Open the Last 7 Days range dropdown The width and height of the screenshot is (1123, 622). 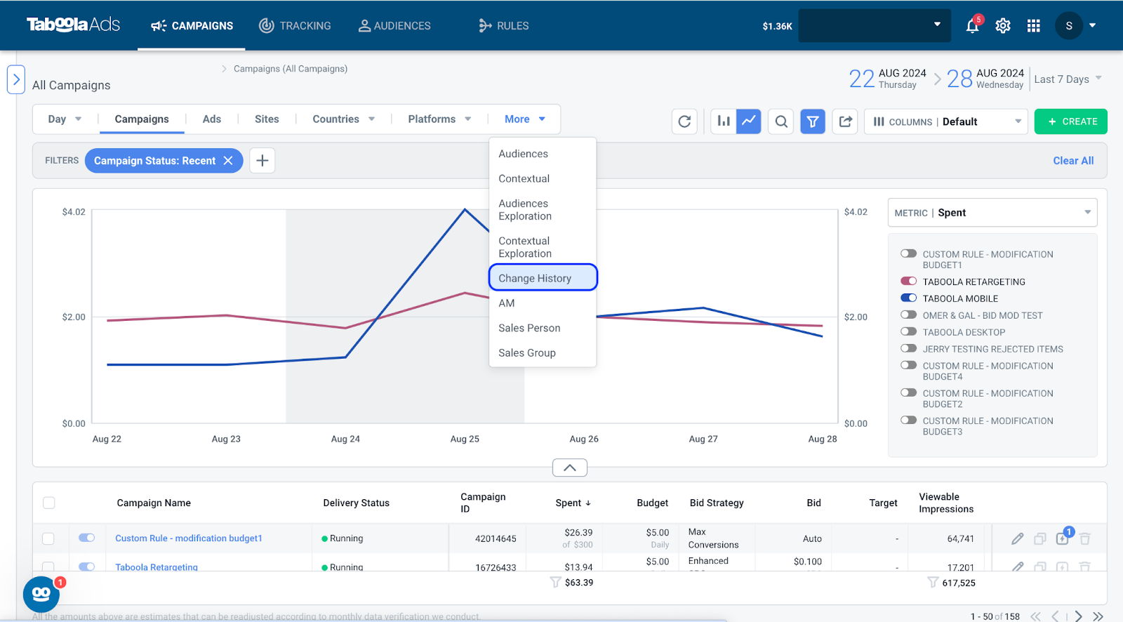tap(1068, 79)
